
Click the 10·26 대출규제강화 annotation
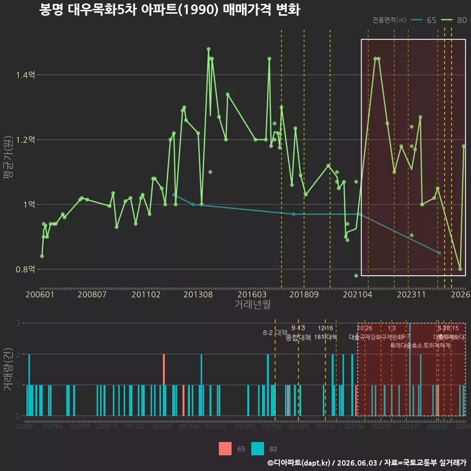click(365, 333)
